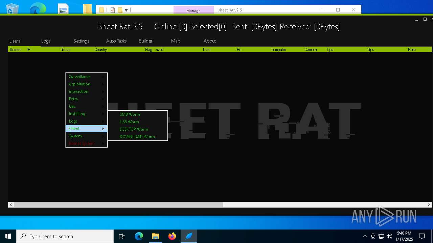The height and width of the screenshot is (243, 433).
Task: Open the taskbar clock and date
Action: pyautogui.click(x=404, y=236)
